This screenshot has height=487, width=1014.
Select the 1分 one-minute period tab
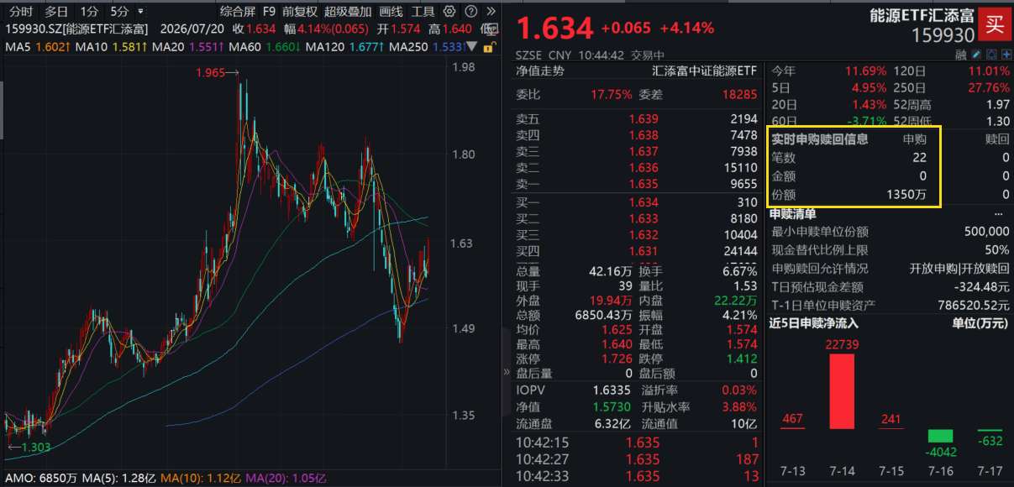pyautogui.click(x=88, y=12)
